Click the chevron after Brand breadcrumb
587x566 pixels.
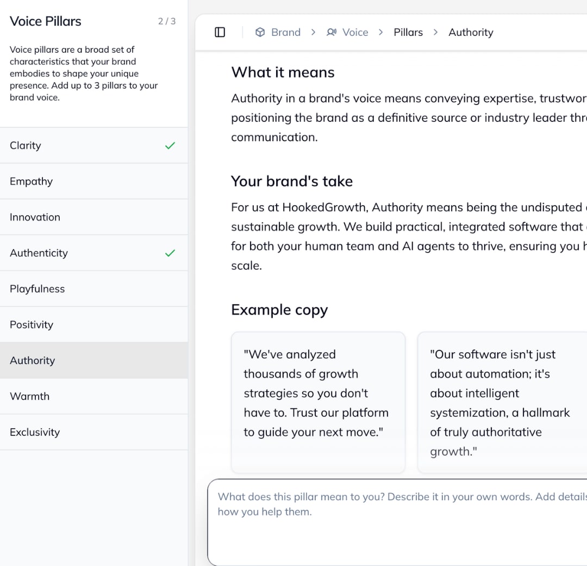(x=313, y=32)
